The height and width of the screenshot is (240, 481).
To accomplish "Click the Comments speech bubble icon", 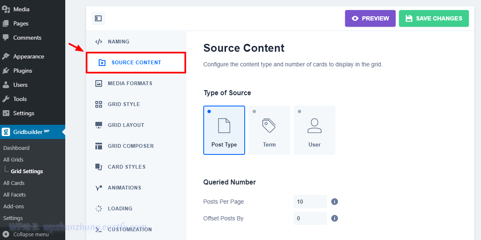I will pyautogui.click(x=6, y=37).
